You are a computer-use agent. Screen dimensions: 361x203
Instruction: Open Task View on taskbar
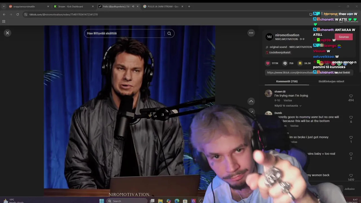(152, 201)
